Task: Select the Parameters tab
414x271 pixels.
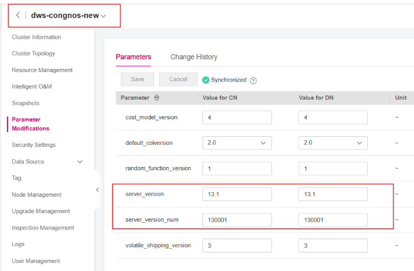Action: [133, 57]
